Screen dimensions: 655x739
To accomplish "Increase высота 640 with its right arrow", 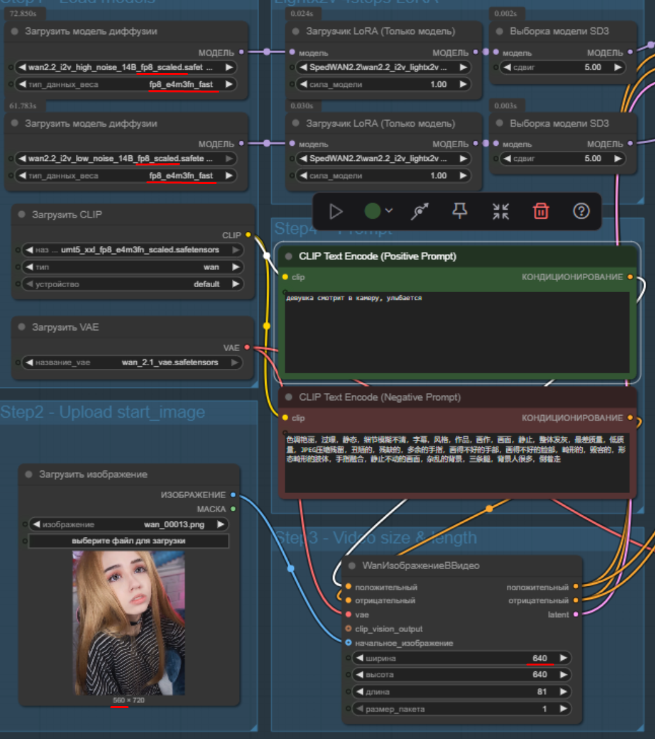I will pos(563,674).
